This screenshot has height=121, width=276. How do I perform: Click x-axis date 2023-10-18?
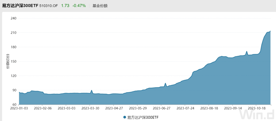click(256, 108)
